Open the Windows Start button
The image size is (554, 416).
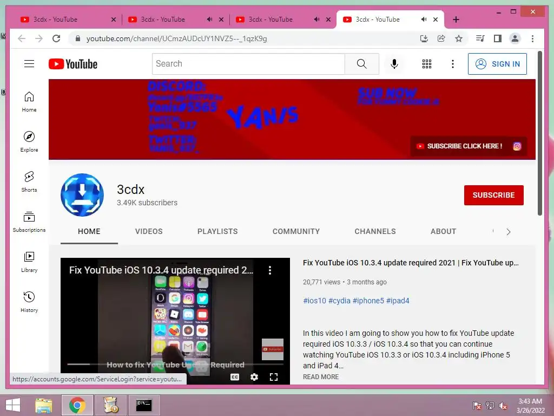[13, 405]
